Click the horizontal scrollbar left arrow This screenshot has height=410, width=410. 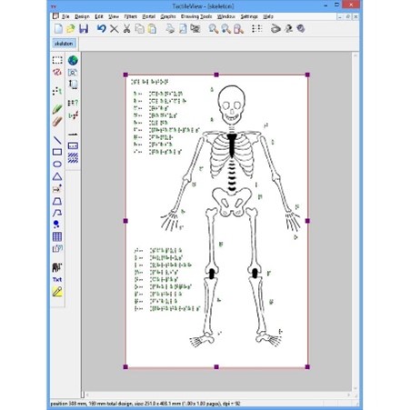pyautogui.click(x=87, y=395)
